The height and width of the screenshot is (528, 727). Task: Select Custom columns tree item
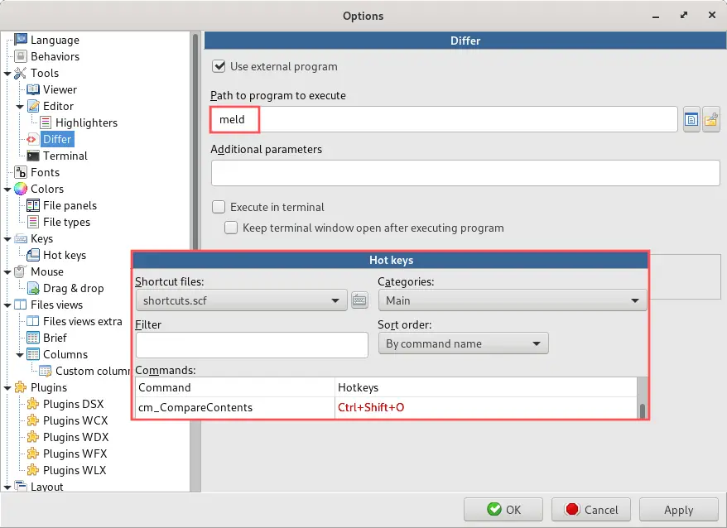coord(94,371)
